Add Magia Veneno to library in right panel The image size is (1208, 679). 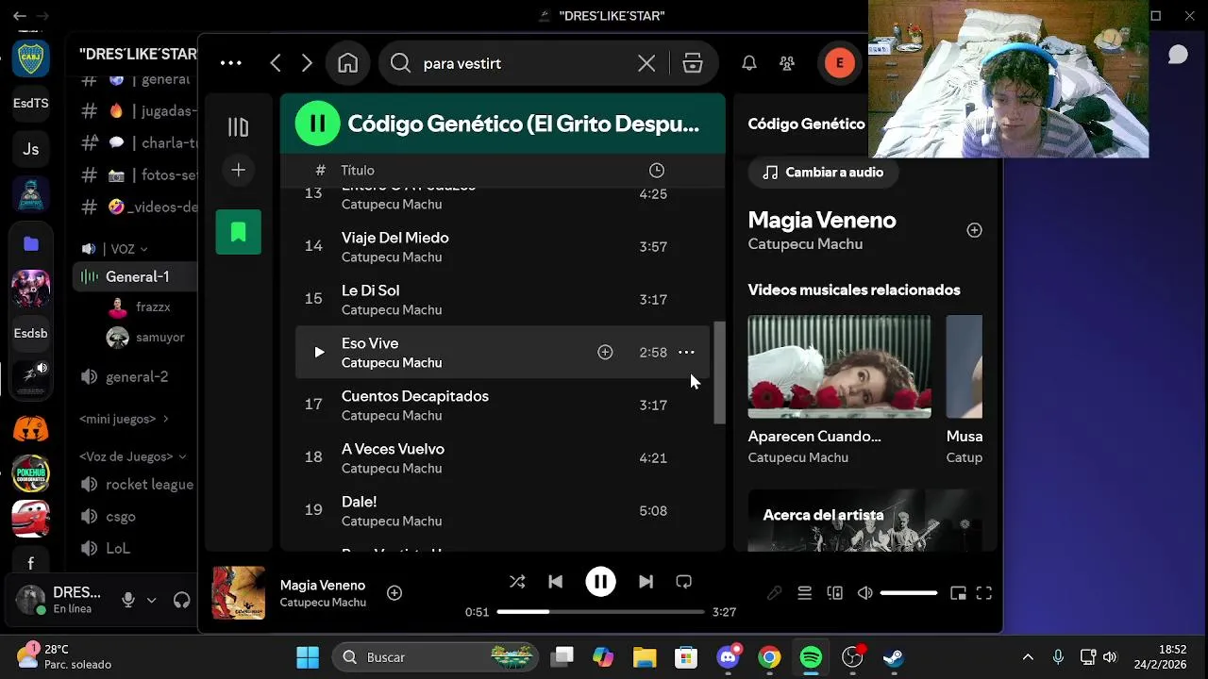pyautogui.click(x=974, y=230)
